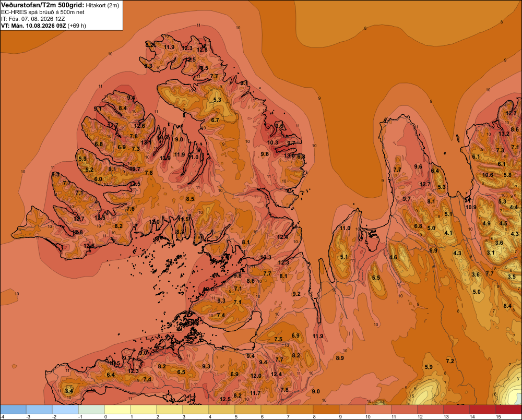Click the IT initial time line in the header

point(33,19)
